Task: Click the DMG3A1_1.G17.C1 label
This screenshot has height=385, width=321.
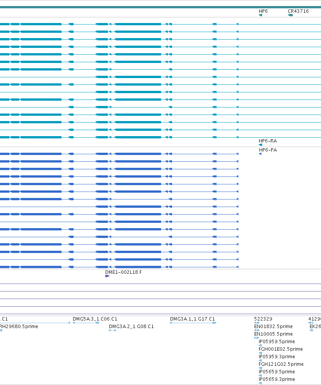Action: pyautogui.click(x=192, y=319)
